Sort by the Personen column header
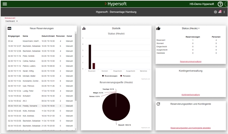The height and width of the screenshot is (134, 228). pos(60,36)
